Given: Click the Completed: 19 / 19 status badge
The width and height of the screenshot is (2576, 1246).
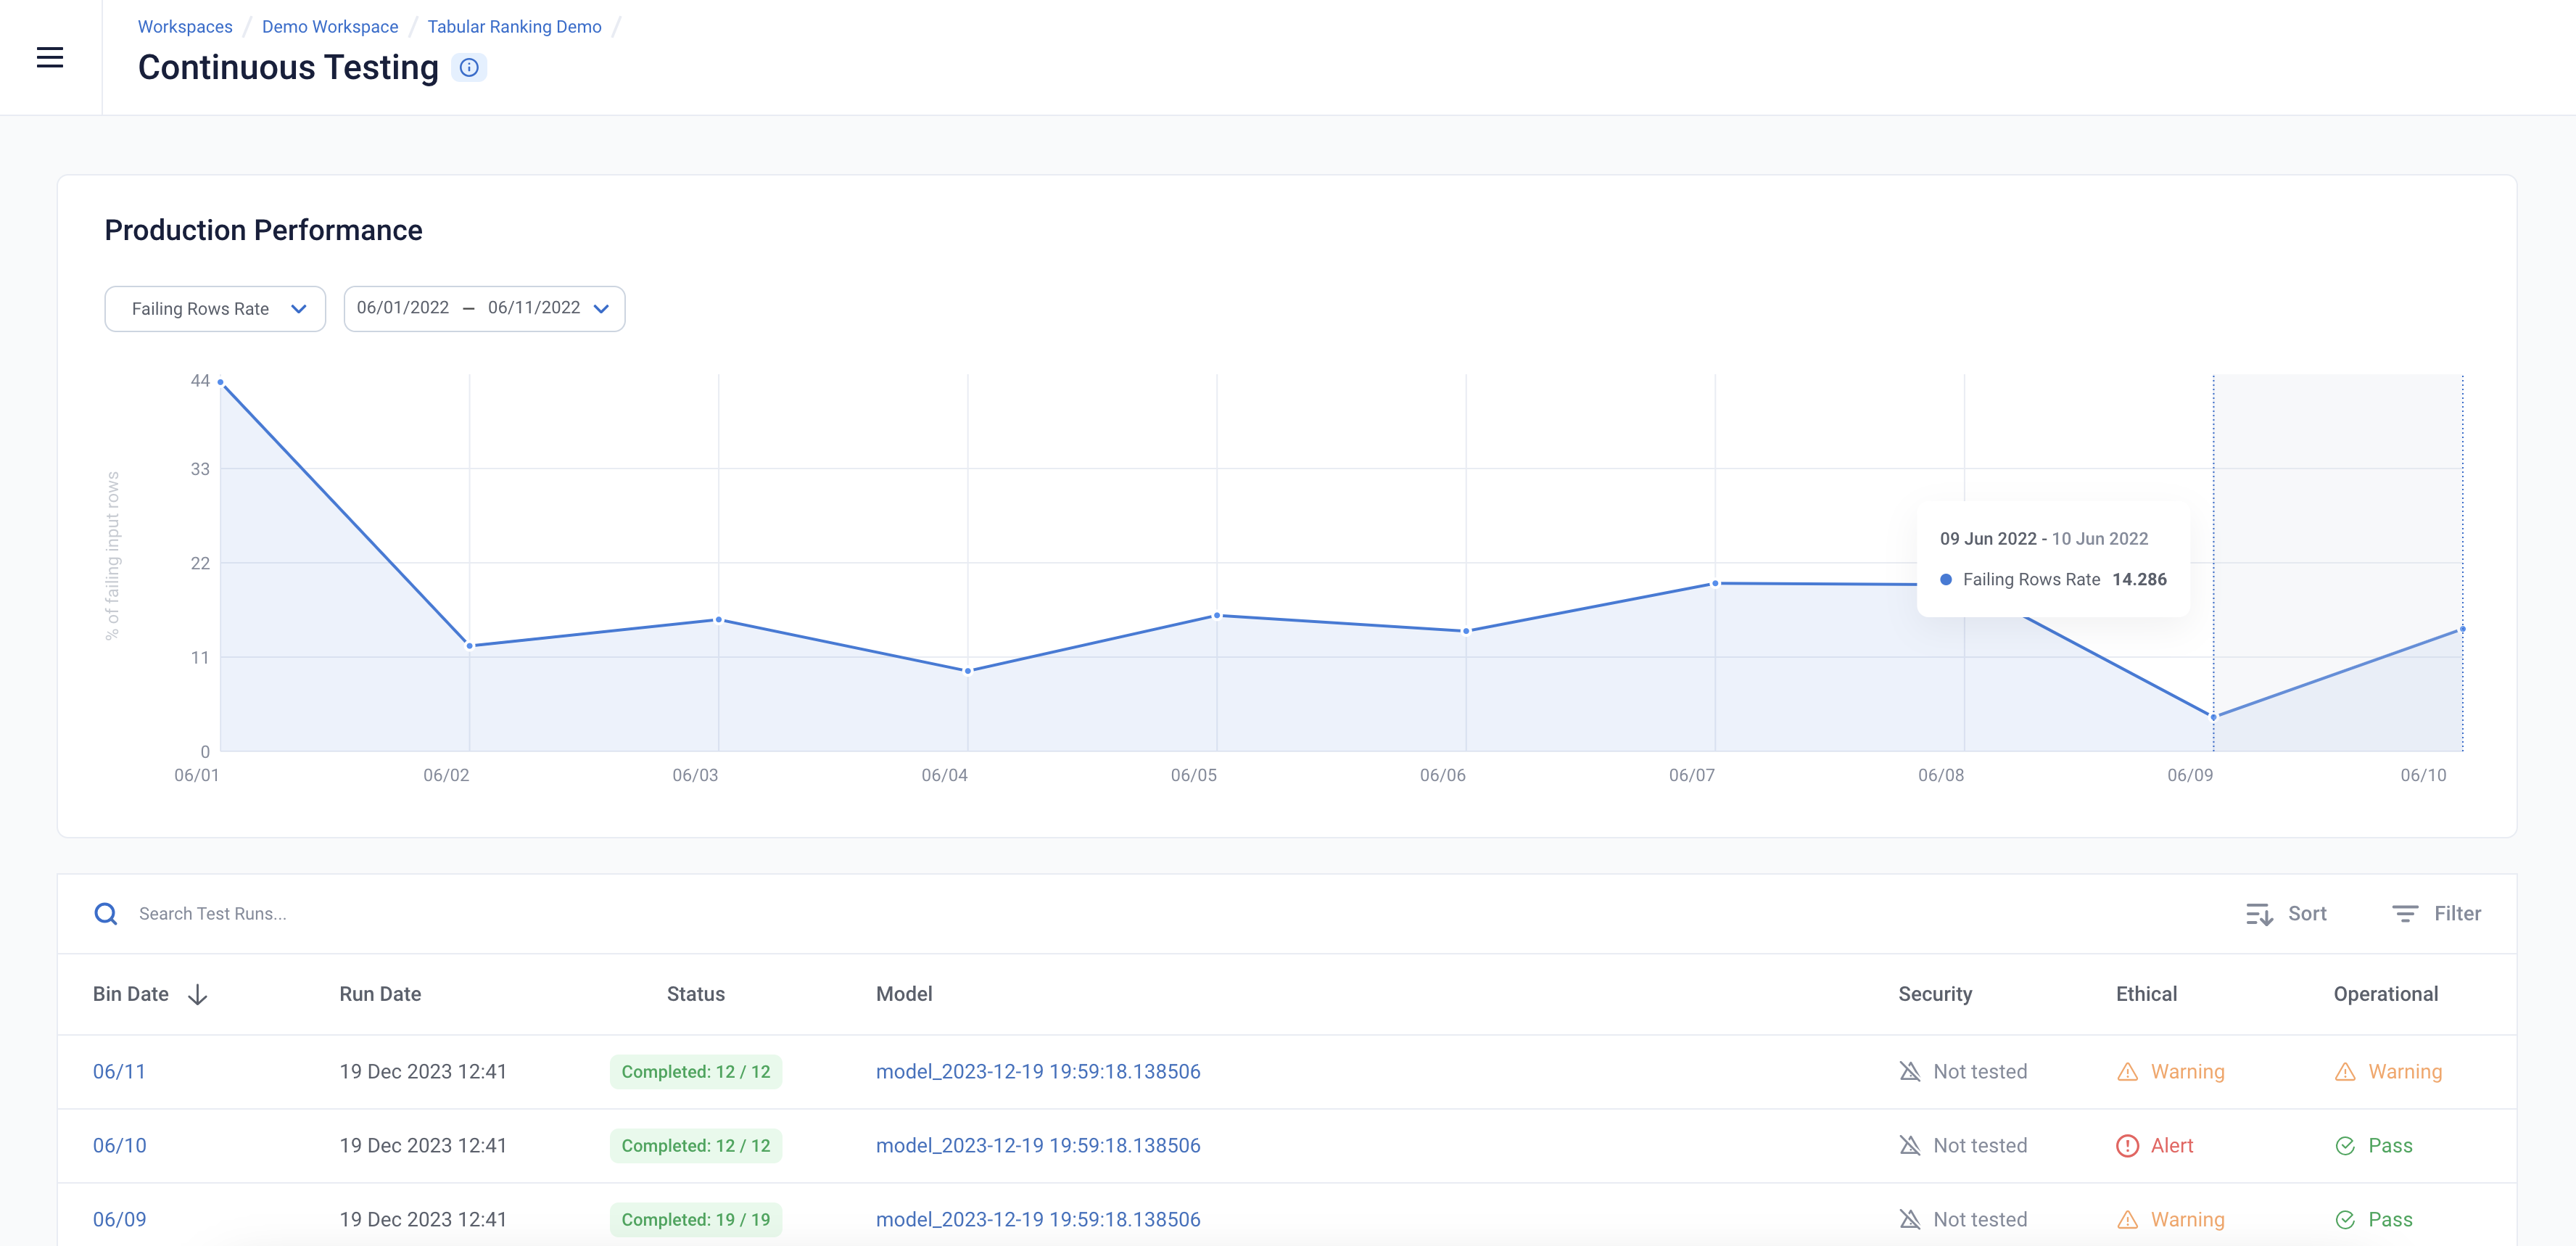Looking at the screenshot, I should [x=696, y=1220].
